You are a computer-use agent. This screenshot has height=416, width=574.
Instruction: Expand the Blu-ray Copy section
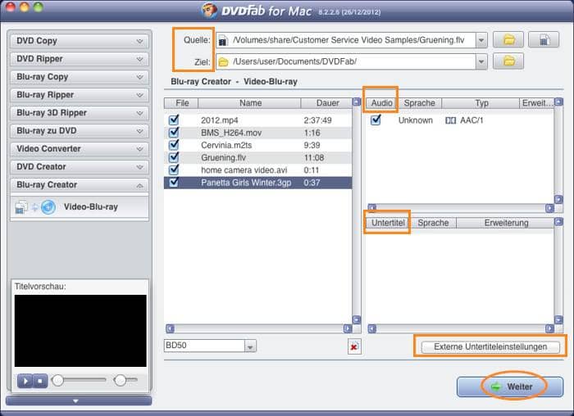[x=80, y=77]
